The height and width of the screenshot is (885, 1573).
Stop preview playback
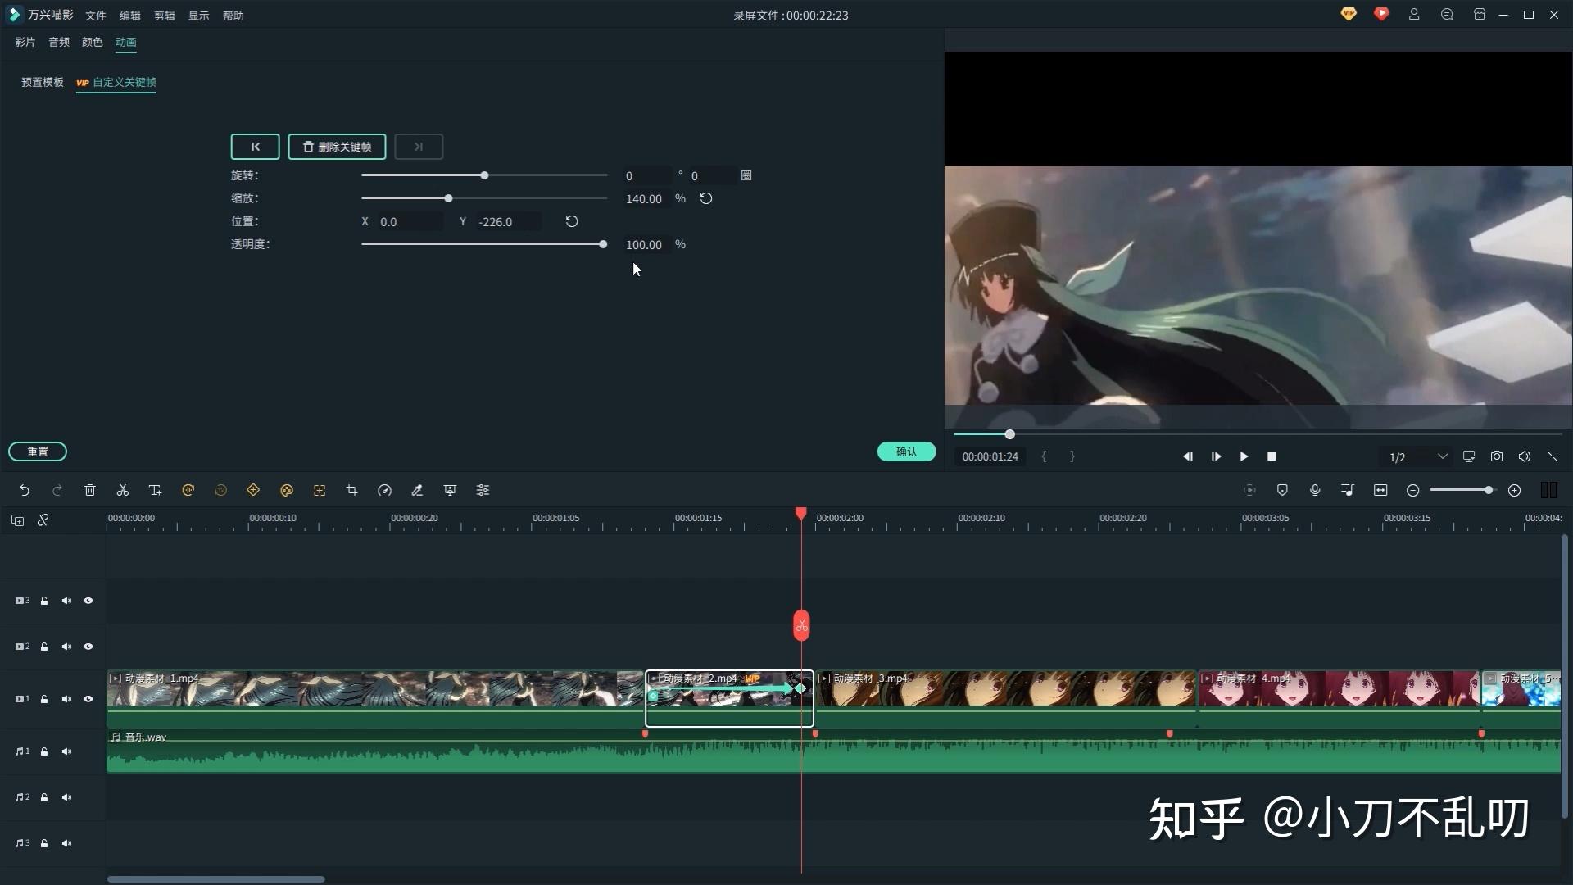pos(1272,456)
